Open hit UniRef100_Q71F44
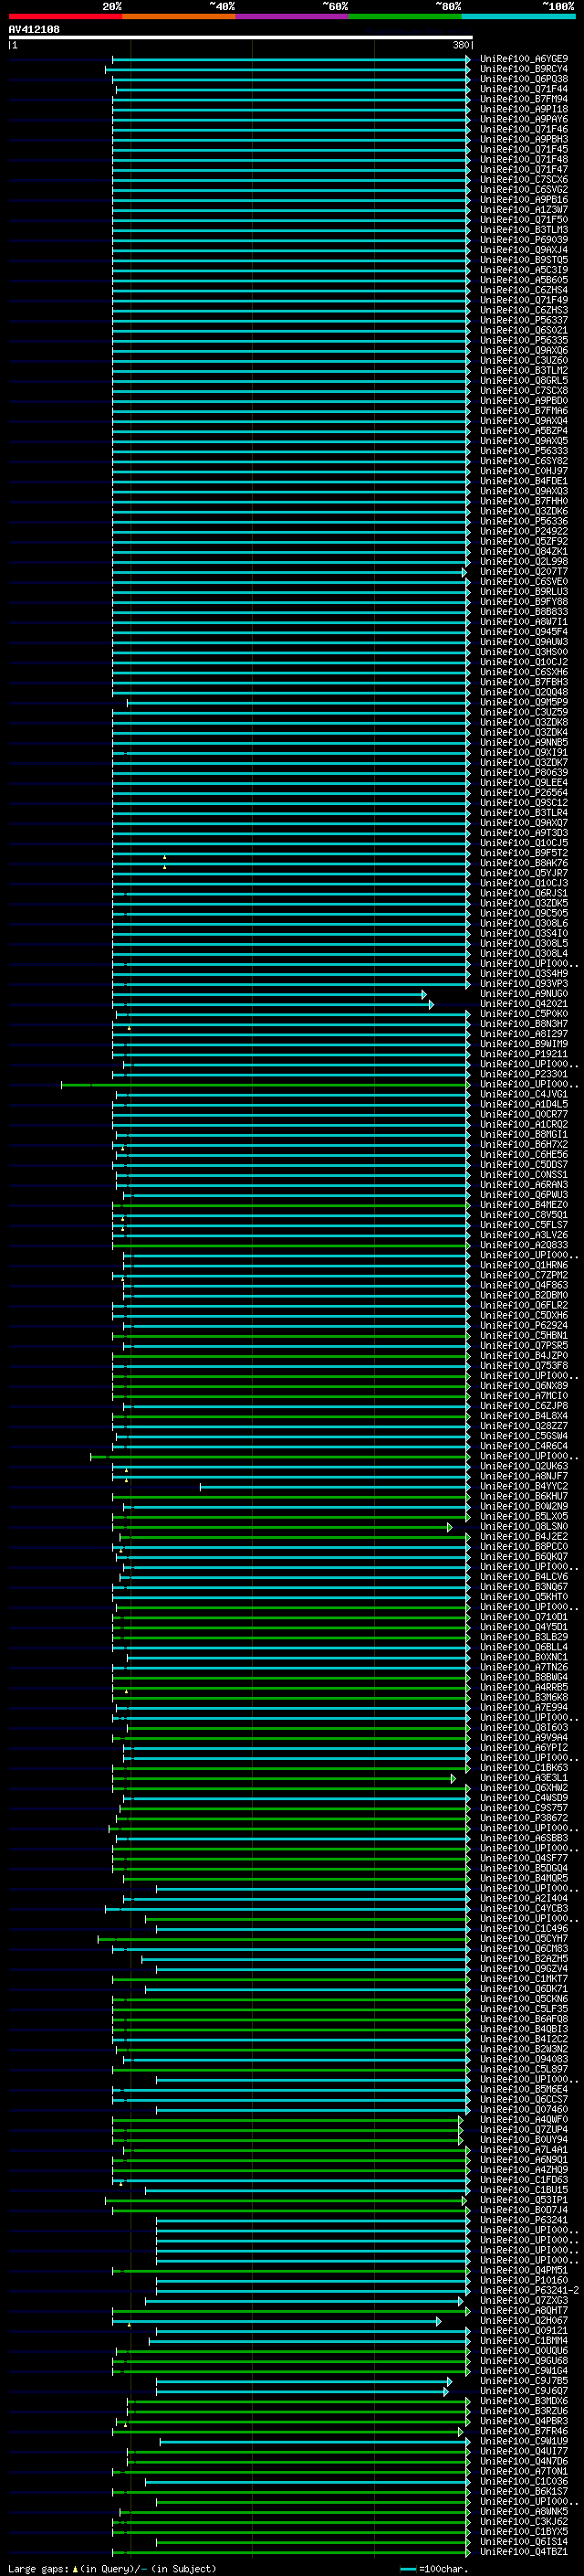The height and width of the screenshot is (2576, 584). 524,89
